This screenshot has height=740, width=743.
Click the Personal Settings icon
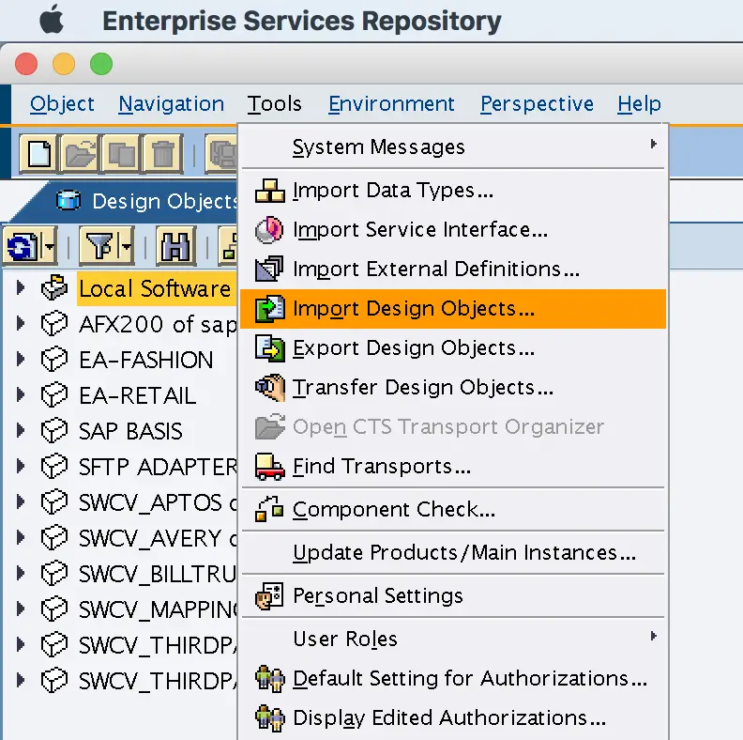coord(269,595)
